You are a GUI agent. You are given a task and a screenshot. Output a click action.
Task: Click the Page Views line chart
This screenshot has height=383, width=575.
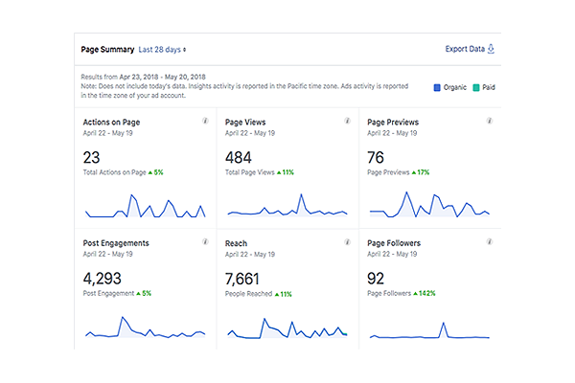click(x=286, y=208)
